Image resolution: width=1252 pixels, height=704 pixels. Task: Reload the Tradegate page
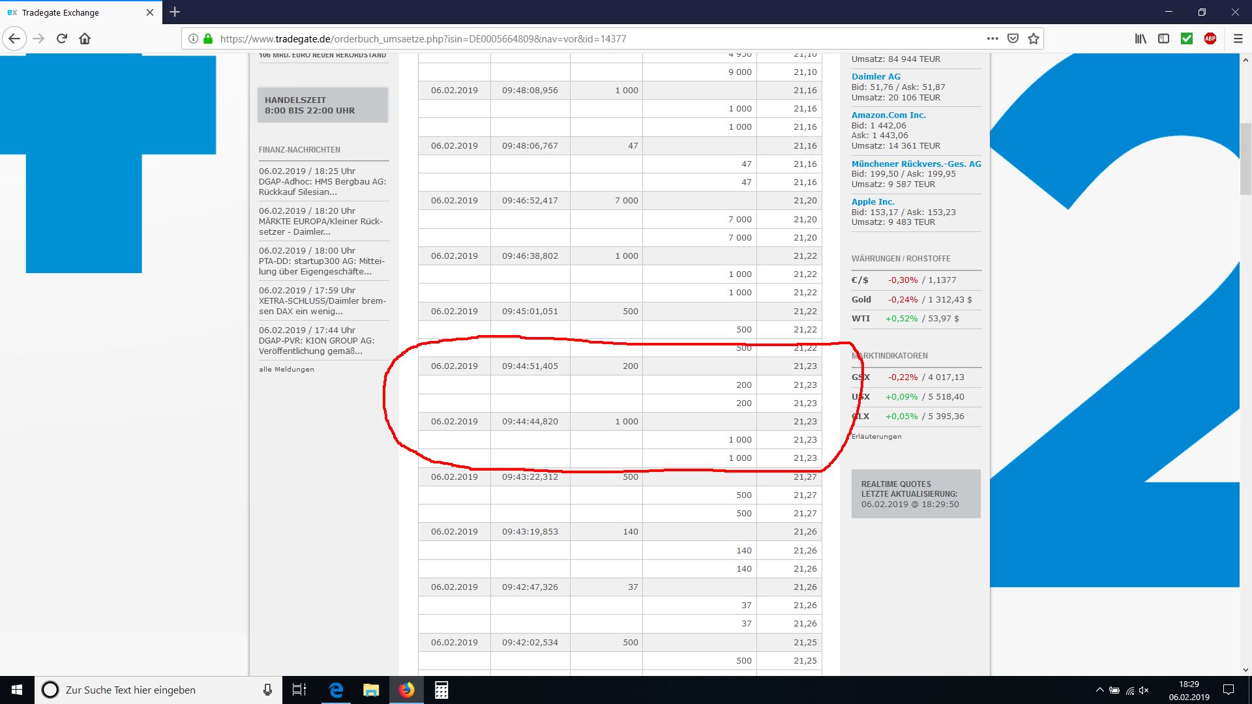(62, 38)
